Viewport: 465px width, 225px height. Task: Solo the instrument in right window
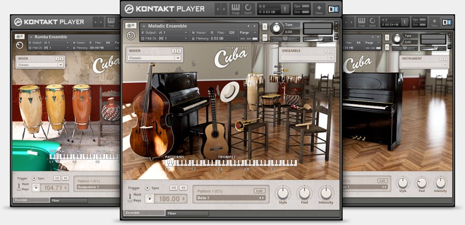pos(387,37)
